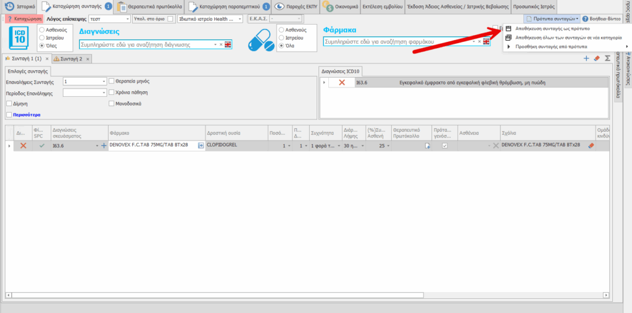This screenshot has width=632, height=313.
Task: Select the Ασθενούς radio button under Διαγνώσεις
Action: click(x=41, y=30)
